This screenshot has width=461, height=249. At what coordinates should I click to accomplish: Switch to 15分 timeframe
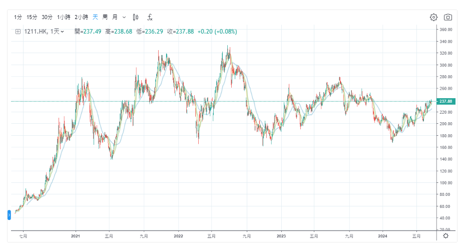pyautogui.click(x=32, y=17)
